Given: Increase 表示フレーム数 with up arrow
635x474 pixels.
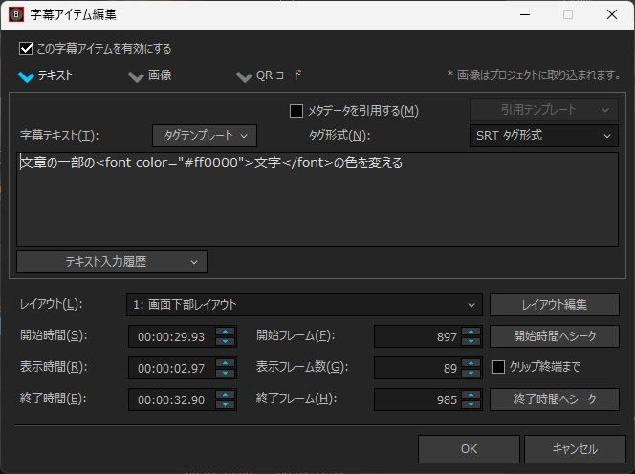Looking at the screenshot, I should point(471,363).
